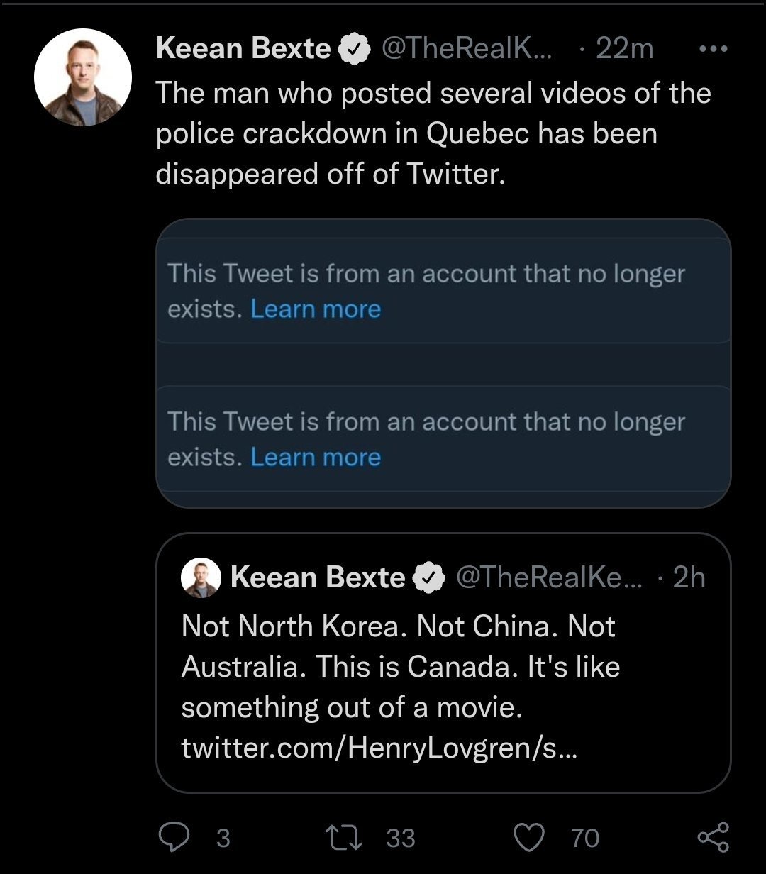
Task: Click the verified badge in the quoted tweet
Action: (428, 577)
